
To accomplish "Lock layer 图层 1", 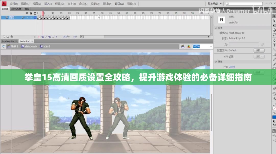I will [x=31, y=18].
